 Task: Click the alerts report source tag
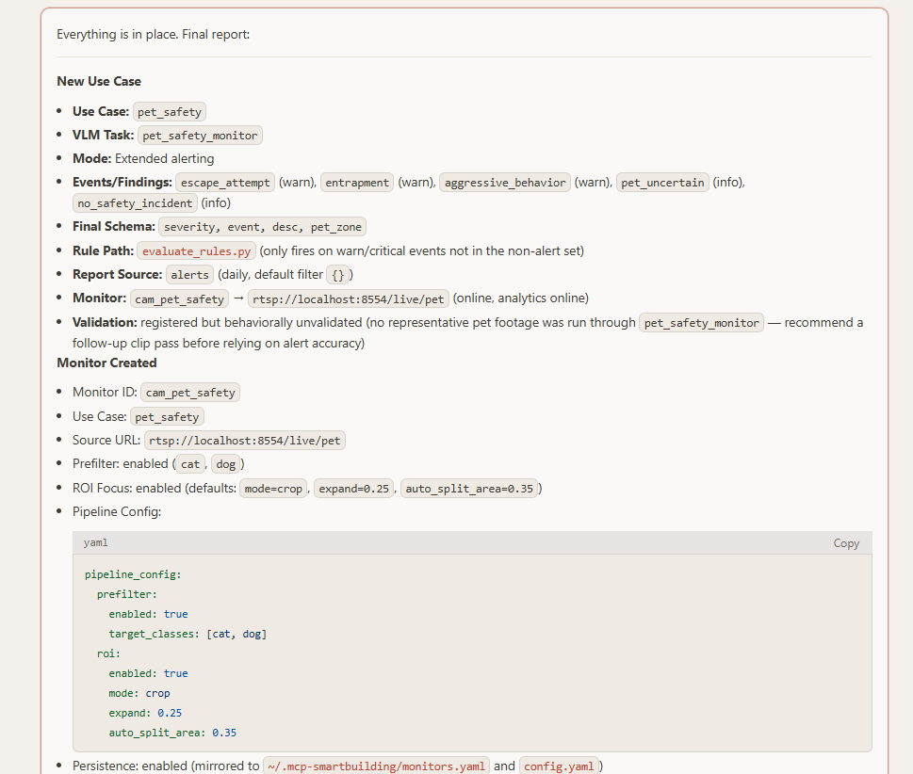189,275
